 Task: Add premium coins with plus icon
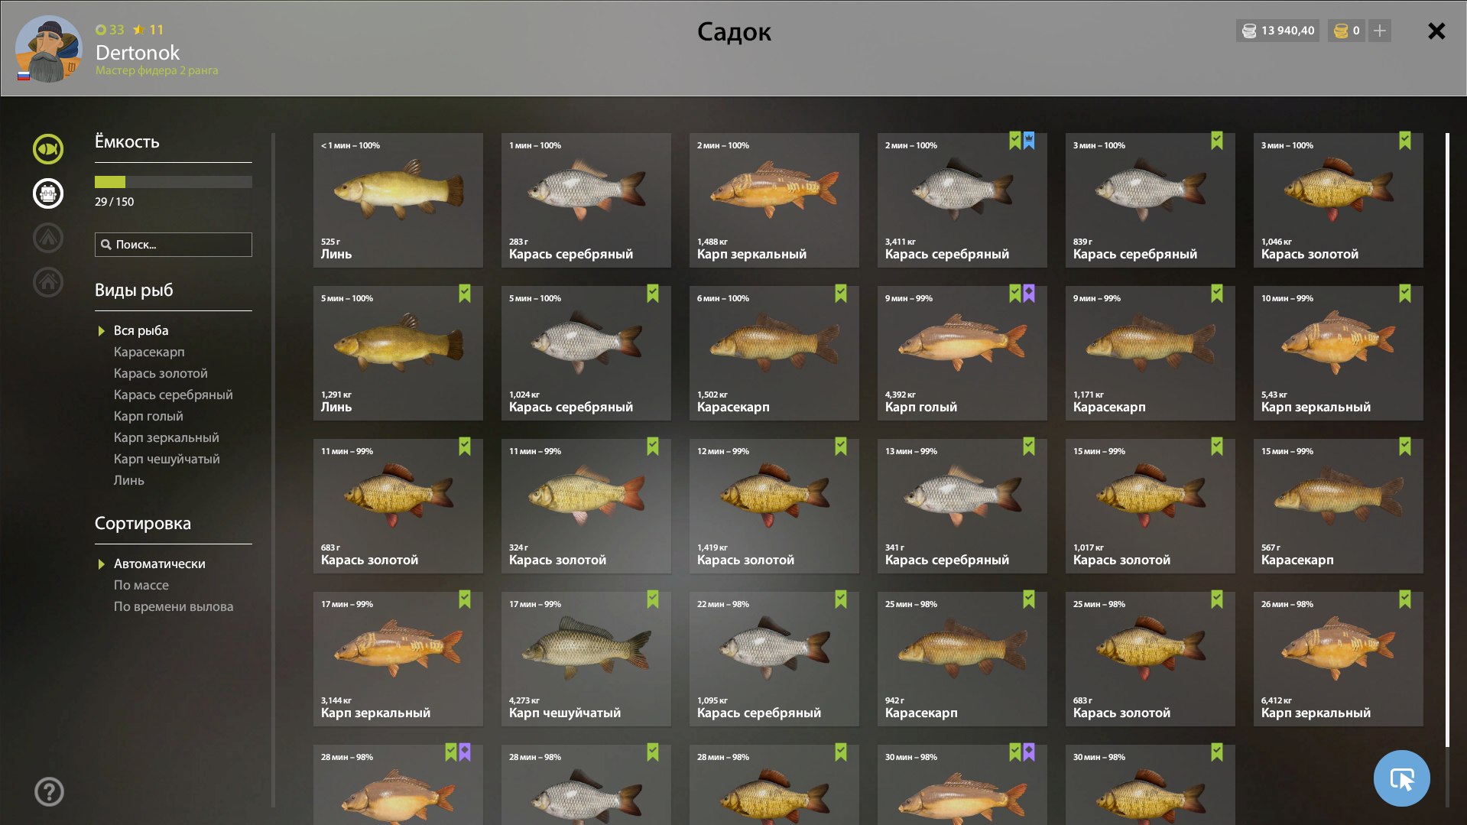(x=1379, y=31)
